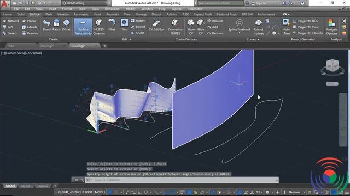Switch to the Home ribbon tab
Image resolution: width=350 pixels, height=196 pixels.
8,14
